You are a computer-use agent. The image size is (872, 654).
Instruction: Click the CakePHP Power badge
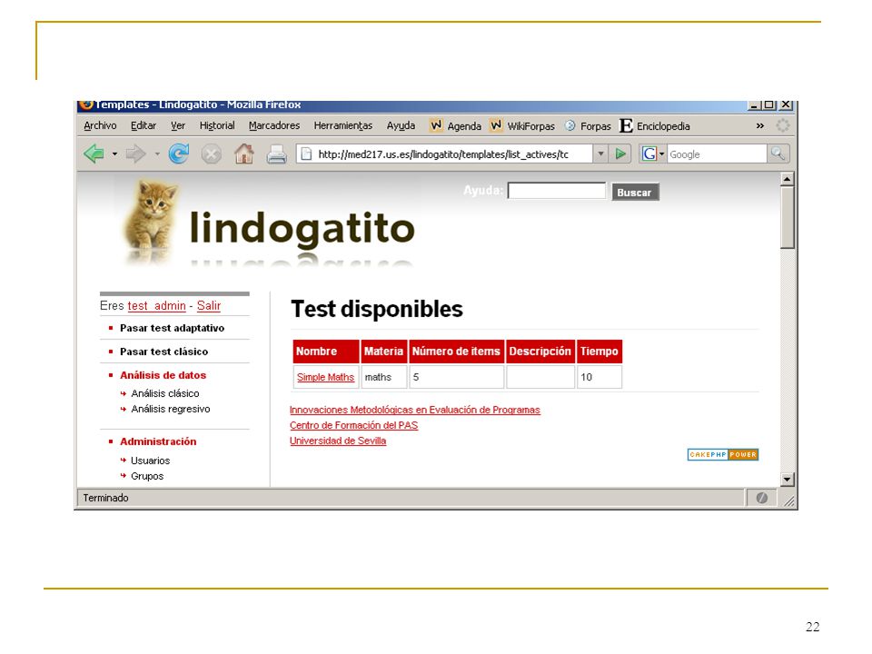723,454
